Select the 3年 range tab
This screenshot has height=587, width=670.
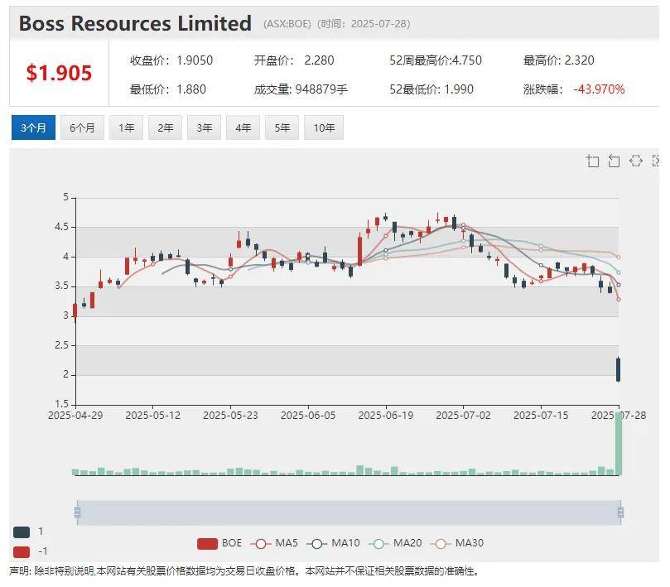tap(205, 128)
